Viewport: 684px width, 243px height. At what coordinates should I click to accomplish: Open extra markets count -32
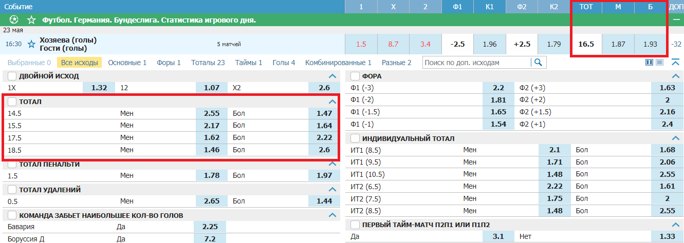click(x=676, y=44)
